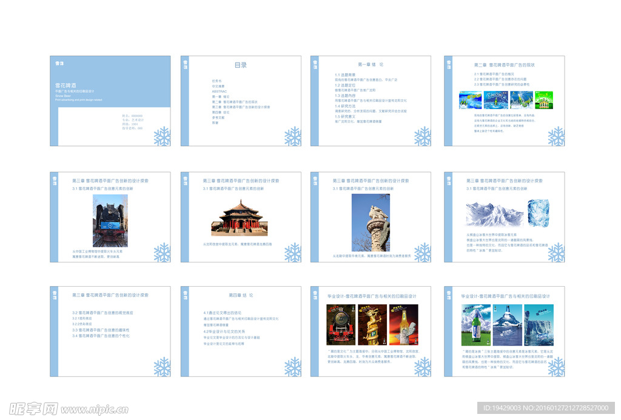This screenshot has width=621, height=420.
Task: Select the iceberg poster in last slide
Action: point(539,325)
